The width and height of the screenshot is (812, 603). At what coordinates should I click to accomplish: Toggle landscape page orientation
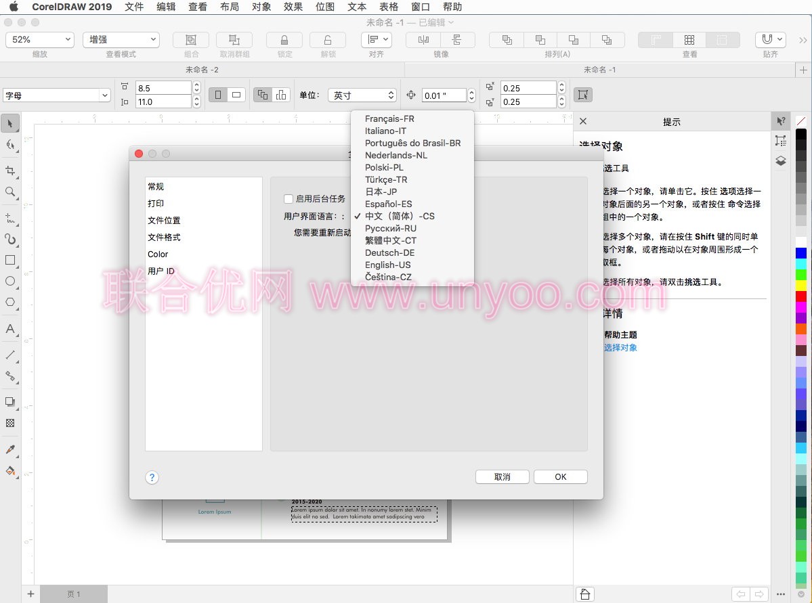236,95
